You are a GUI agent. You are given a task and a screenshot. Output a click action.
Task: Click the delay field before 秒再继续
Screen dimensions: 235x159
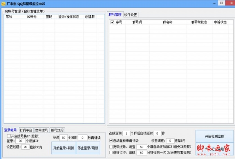pos(82,137)
